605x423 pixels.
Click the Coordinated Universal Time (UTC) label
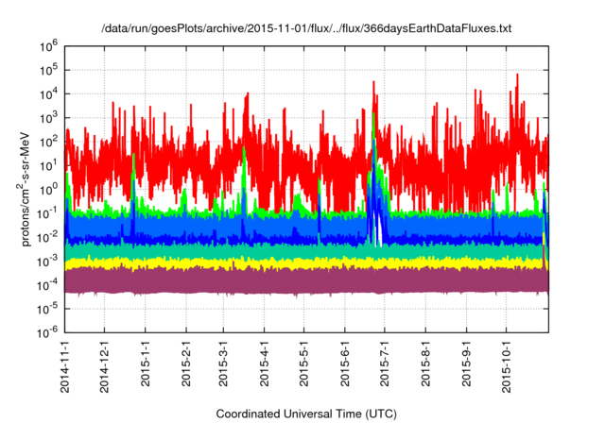pos(306,414)
